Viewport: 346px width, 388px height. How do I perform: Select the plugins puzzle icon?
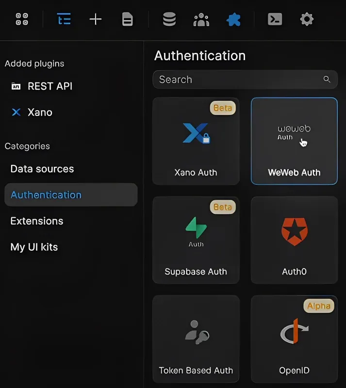coord(233,19)
